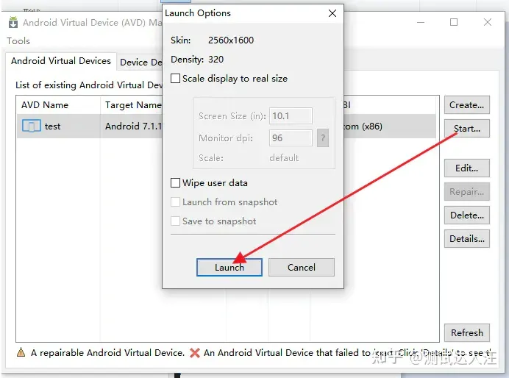
Task: Click the Android AVD Manager title icon
Action: coord(13,22)
